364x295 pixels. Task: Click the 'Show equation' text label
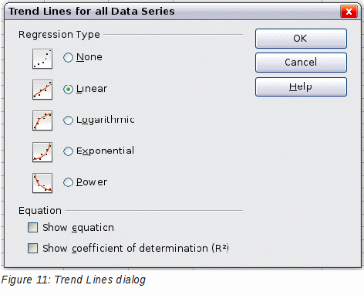click(x=78, y=228)
